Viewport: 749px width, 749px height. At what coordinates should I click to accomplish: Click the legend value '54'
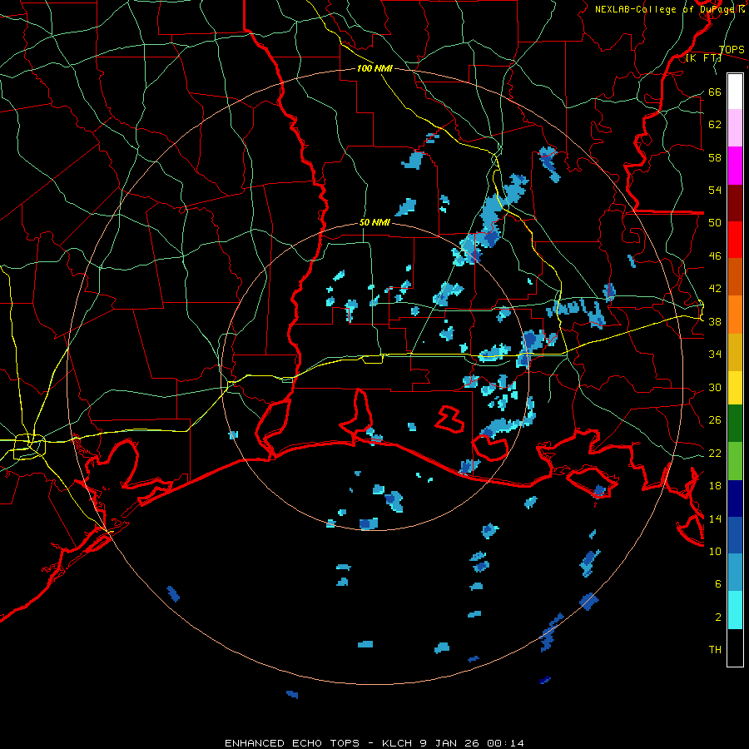coord(715,190)
